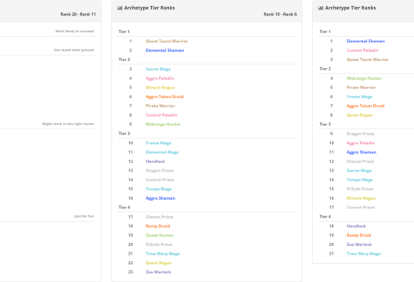This screenshot has height=282, width=414.
Task: Select Aggro Shaman ranked number 16
Action: tap(160, 198)
